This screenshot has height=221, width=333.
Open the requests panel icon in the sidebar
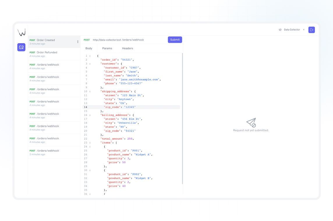21,47
